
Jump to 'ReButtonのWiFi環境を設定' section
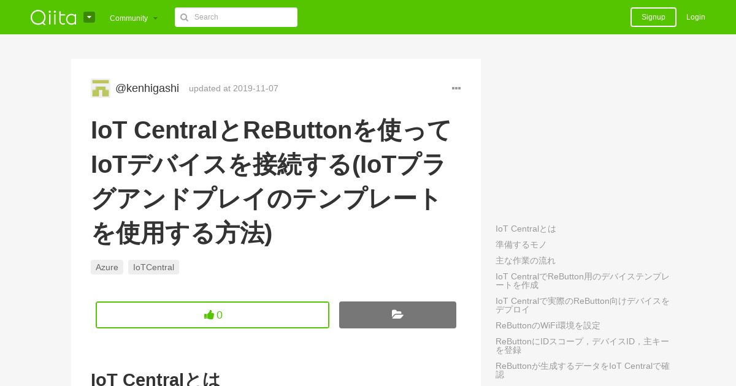(548, 325)
